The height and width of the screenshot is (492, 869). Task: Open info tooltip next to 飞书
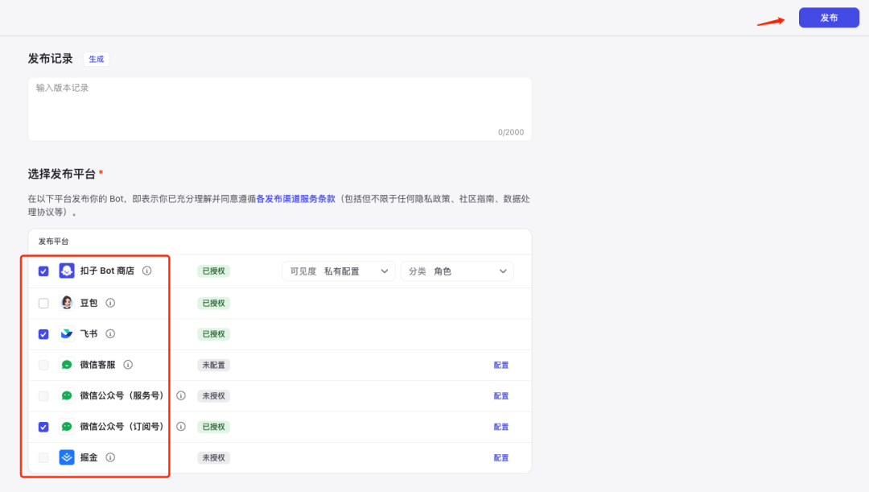click(x=110, y=334)
